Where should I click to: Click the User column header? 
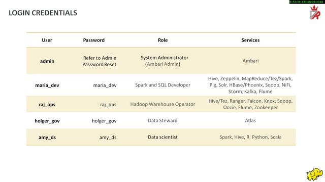click(47, 40)
